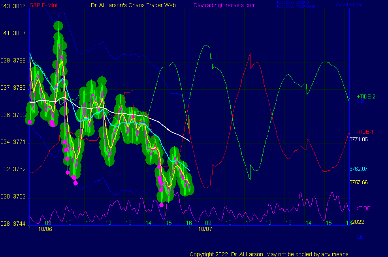The image size is (388, 257).
Task: Select the '036 3780' price axis label
Action: pos(13,115)
